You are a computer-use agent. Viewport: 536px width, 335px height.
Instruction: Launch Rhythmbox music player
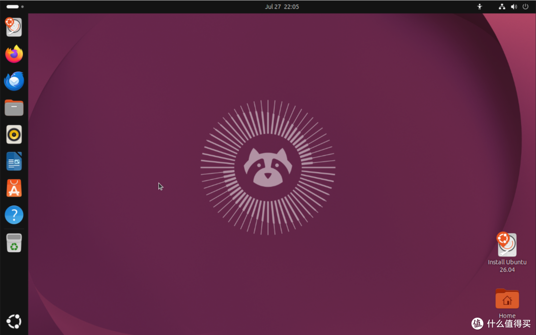coord(14,134)
